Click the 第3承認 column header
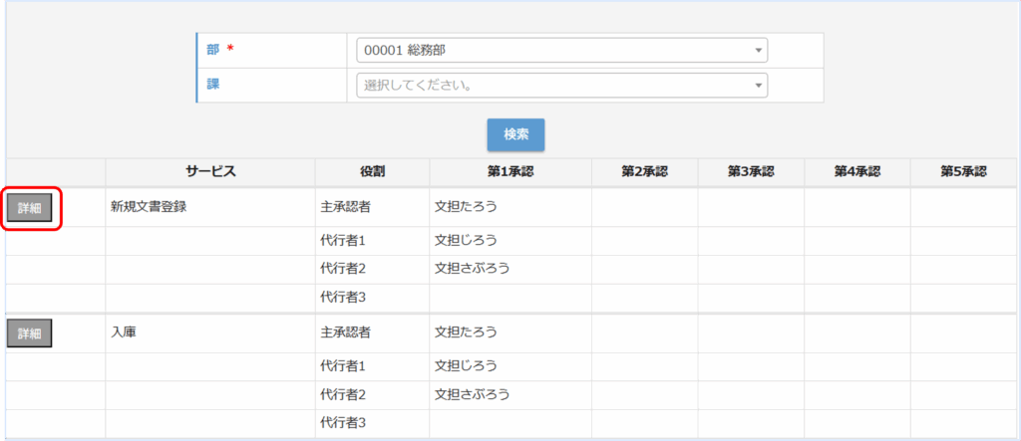1021x441 pixels. (751, 171)
